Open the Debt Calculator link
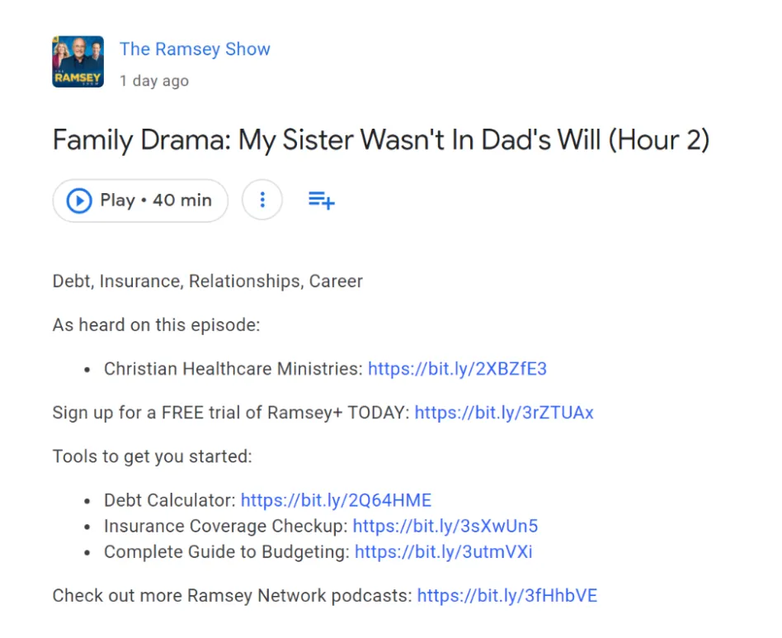The width and height of the screenshot is (782, 638). tap(336, 500)
